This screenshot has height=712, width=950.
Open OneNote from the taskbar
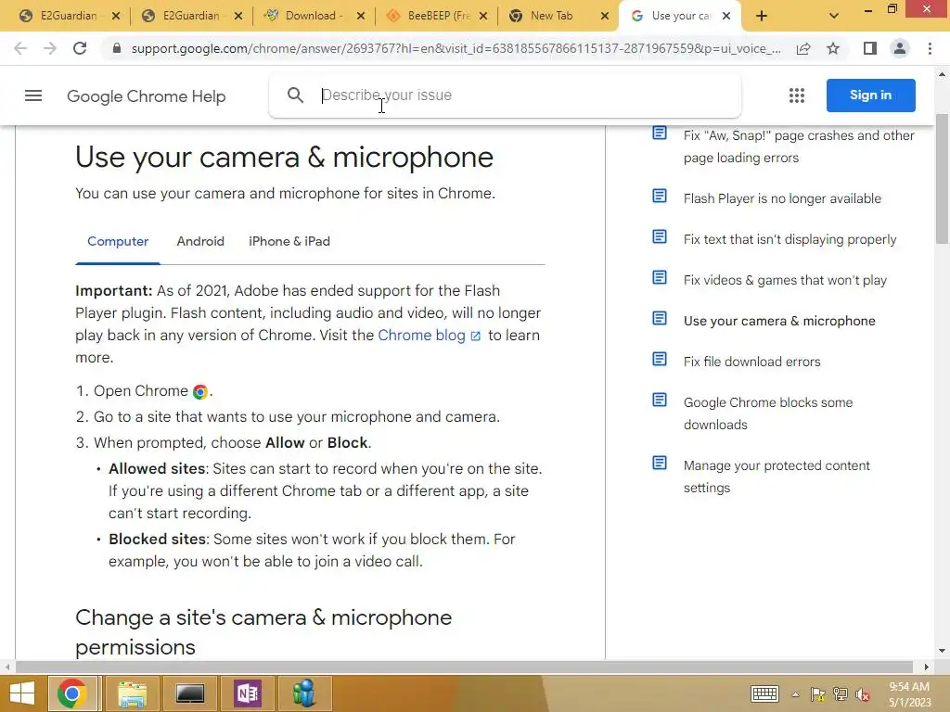(x=247, y=693)
